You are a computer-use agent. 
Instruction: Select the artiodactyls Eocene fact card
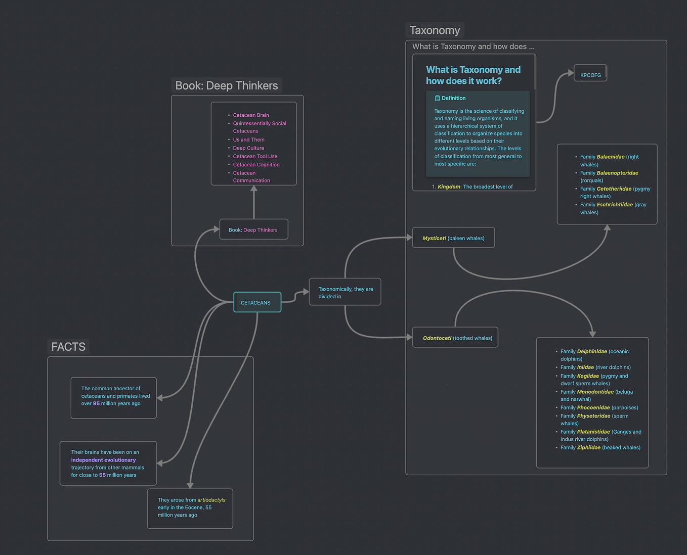190,507
